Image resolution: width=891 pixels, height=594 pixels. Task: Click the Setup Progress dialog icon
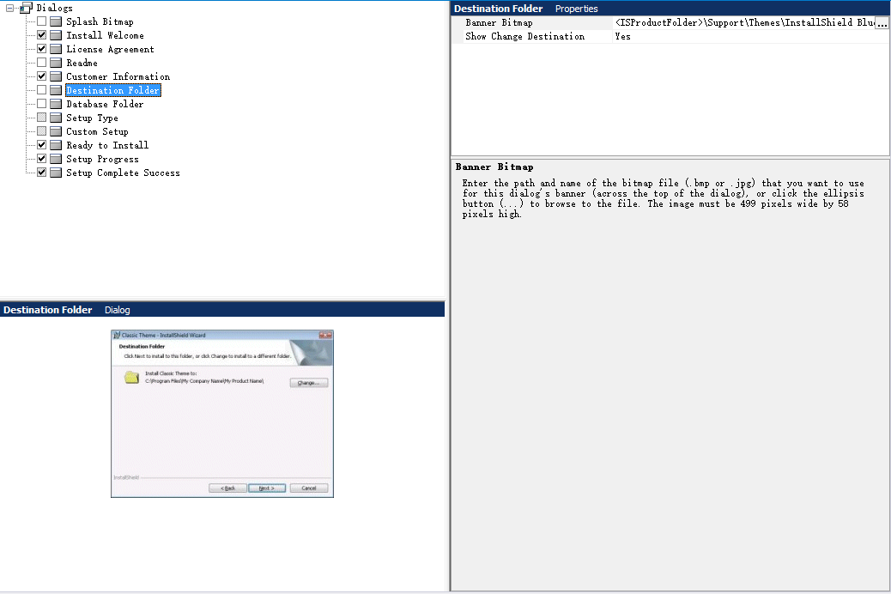click(55, 158)
